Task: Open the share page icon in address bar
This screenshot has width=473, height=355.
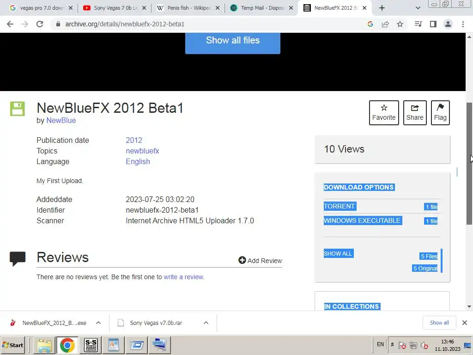Action: point(385,24)
